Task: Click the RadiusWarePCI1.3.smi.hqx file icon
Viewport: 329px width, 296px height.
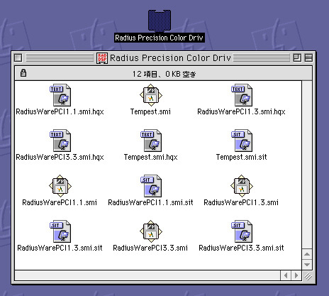Action: click(x=242, y=95)
